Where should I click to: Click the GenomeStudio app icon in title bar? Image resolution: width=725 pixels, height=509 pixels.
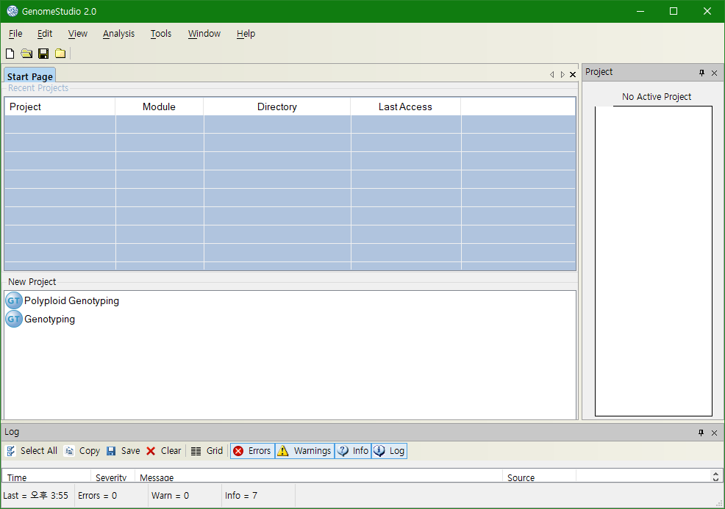12,11
